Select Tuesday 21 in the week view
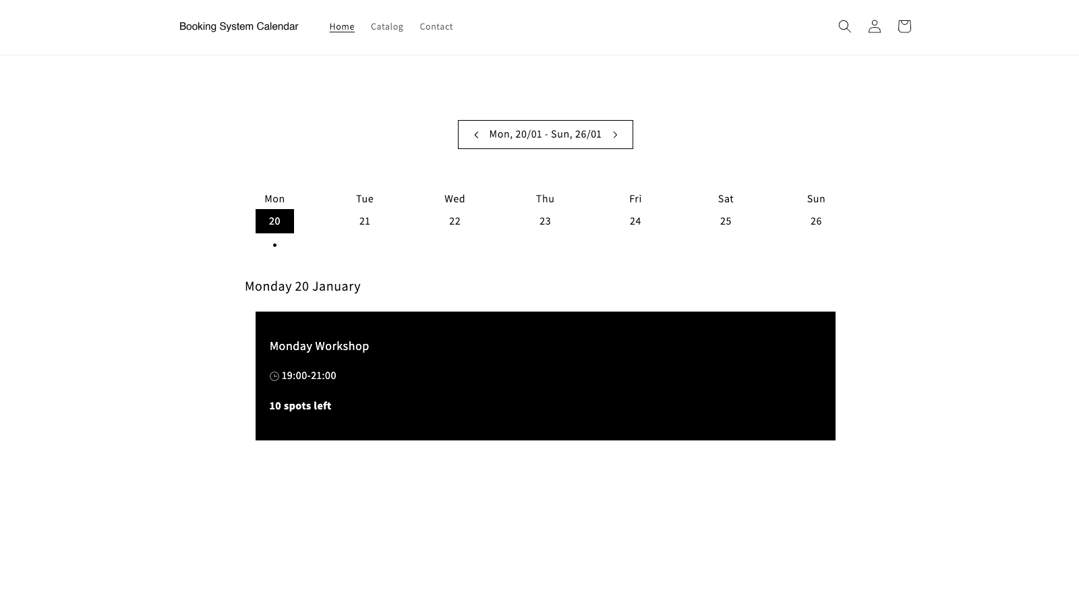The height and width of the screenshot is (607, 1079). click(365, 221)
